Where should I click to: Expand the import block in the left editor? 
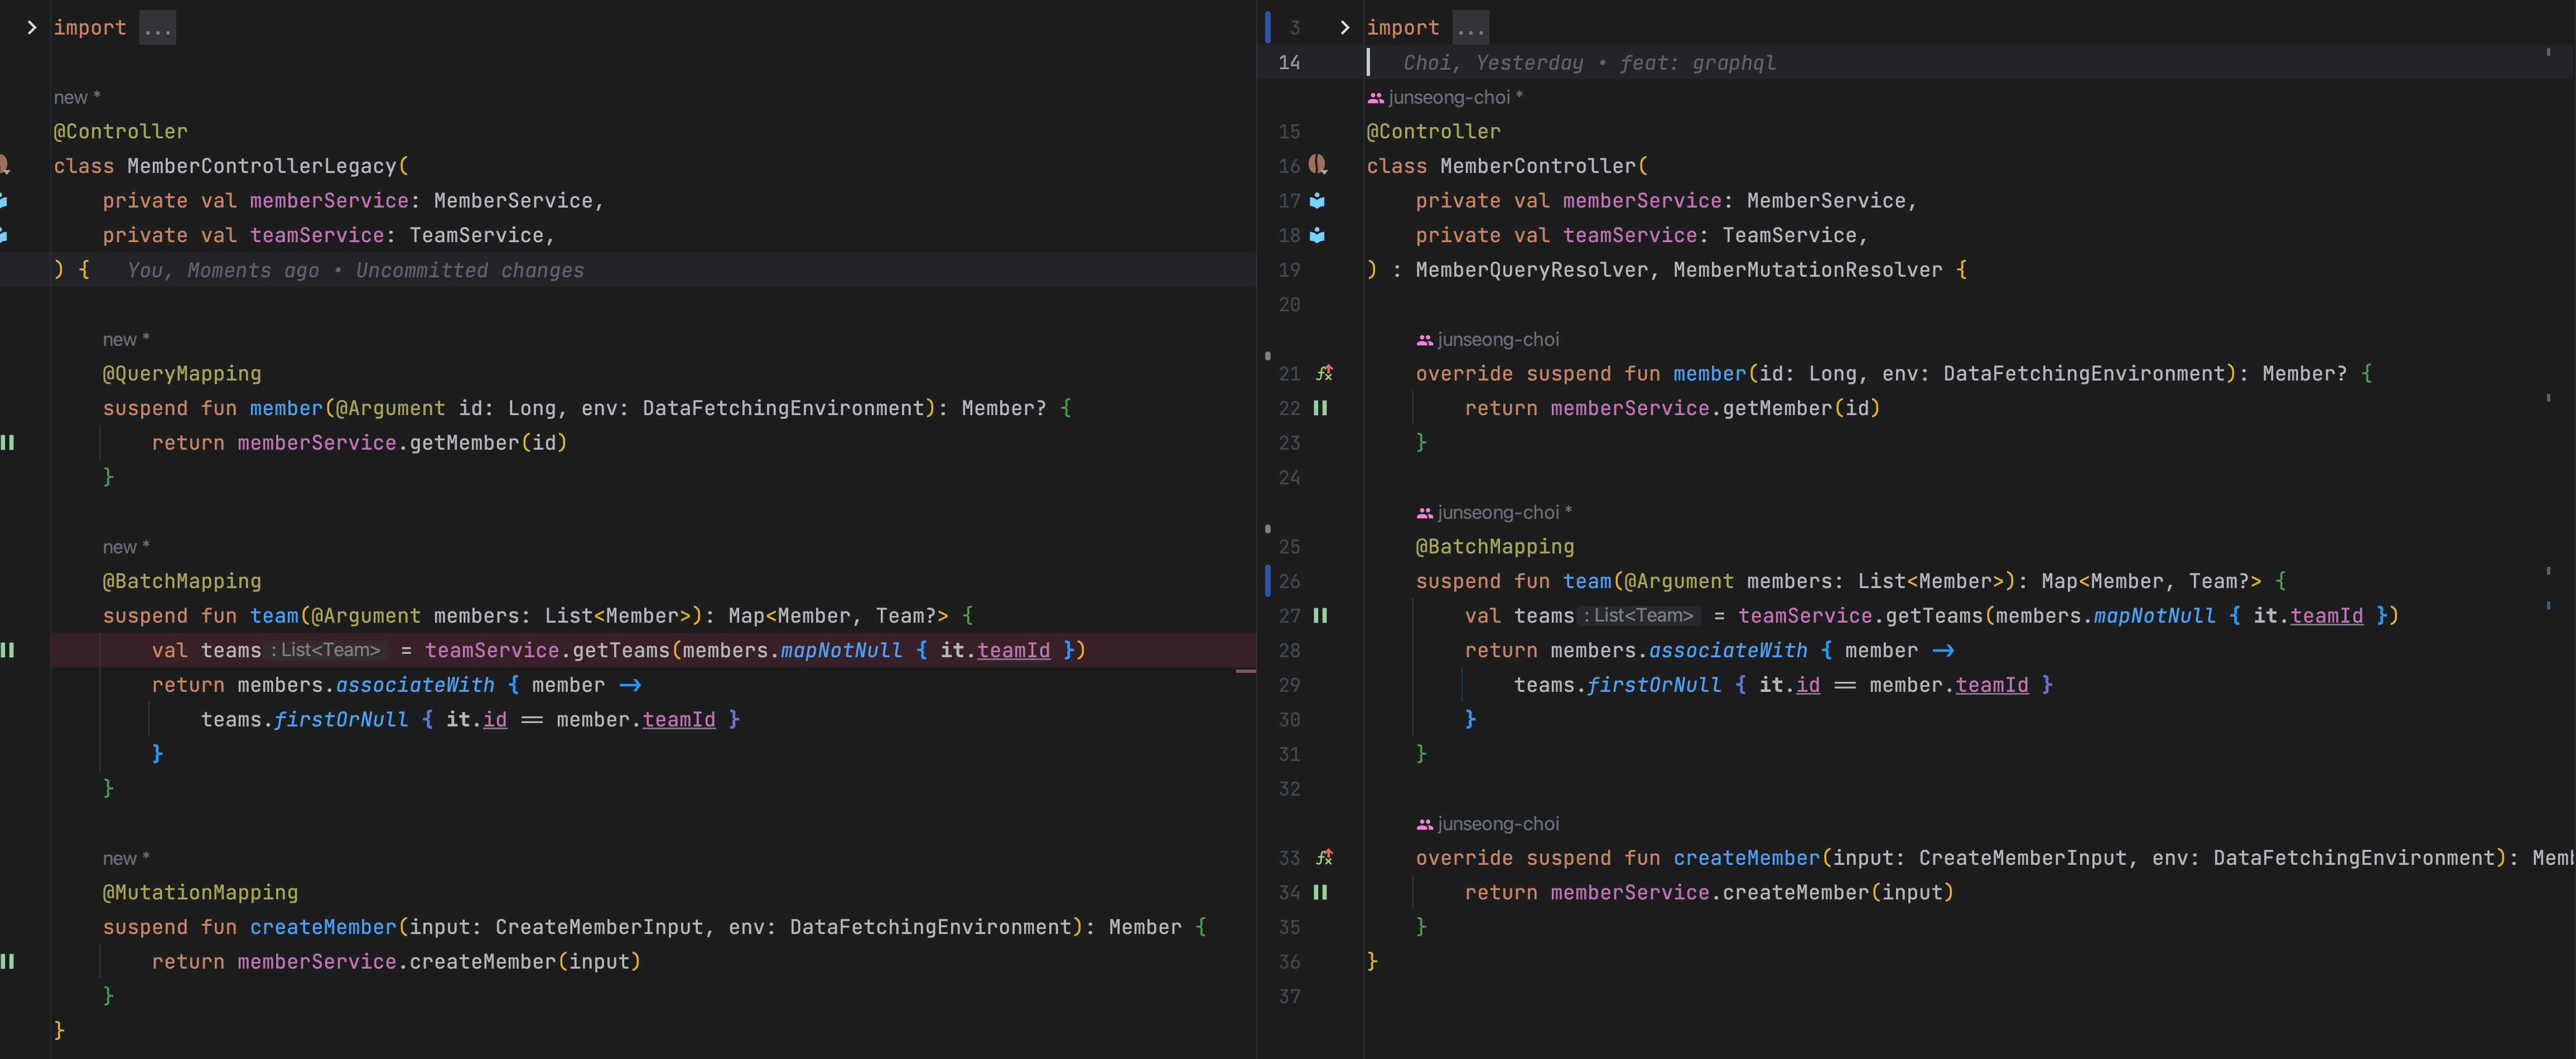point(31,28)
